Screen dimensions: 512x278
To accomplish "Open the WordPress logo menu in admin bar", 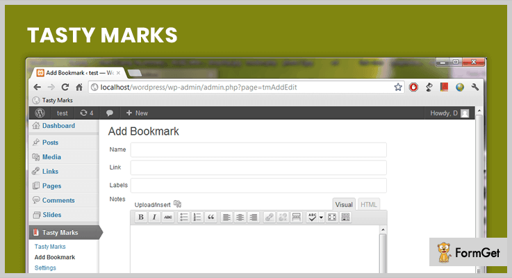I will click(40, 113).
